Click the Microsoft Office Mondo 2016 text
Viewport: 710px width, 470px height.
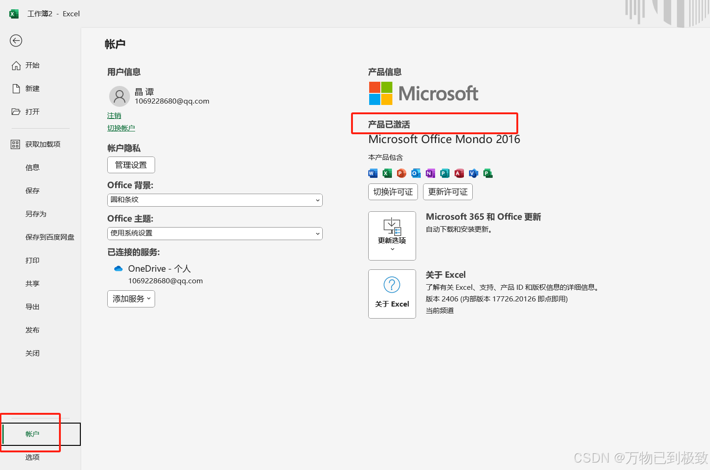(444, 139)
